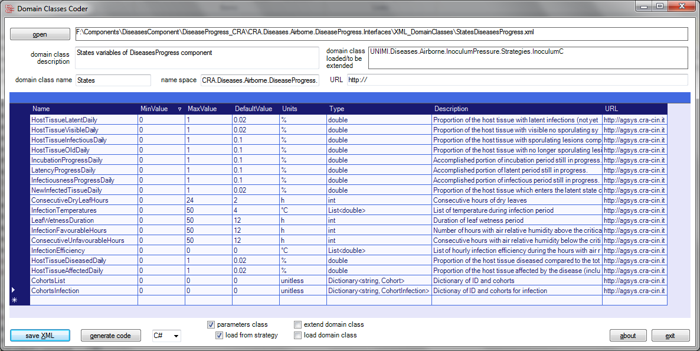Click the domain class name field

(x=113, y=80)
